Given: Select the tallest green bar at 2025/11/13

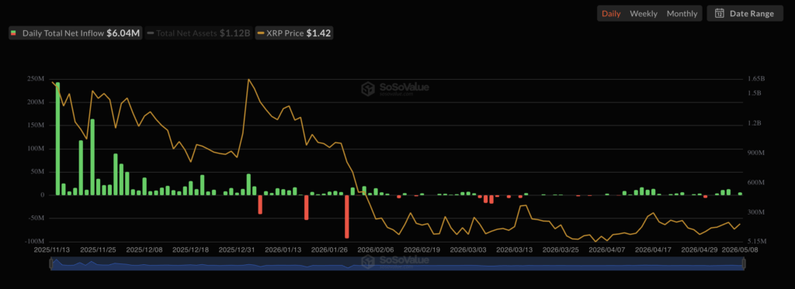Looking at the screenshot, I should [x=57, y=138].
